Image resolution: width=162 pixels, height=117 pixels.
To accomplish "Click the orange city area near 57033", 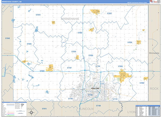I will pos(50,68).
